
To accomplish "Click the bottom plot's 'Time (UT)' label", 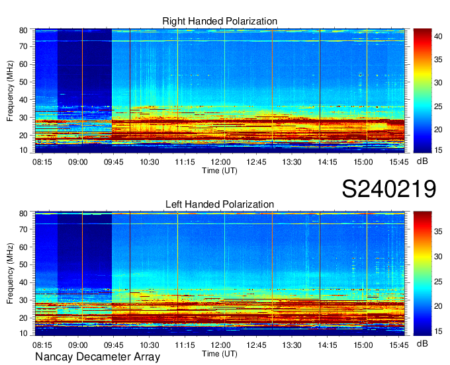I will point(220,354).
